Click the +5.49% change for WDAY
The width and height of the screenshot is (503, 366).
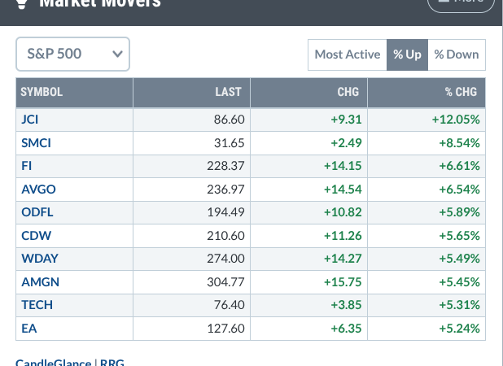(x=459, y=259)
